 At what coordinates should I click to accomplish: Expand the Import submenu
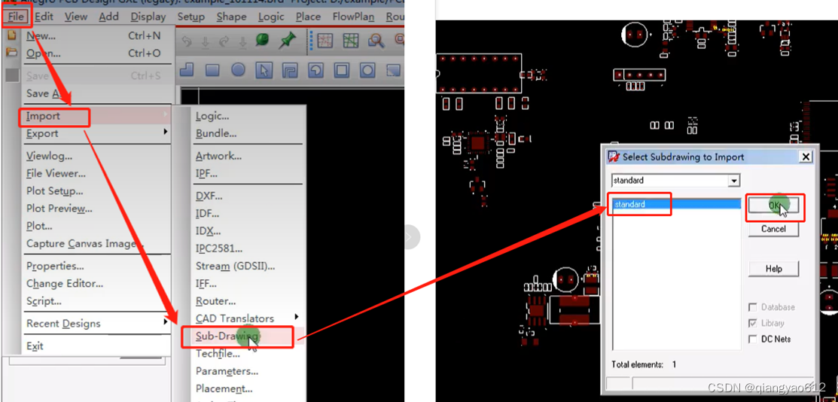(96, 116)
